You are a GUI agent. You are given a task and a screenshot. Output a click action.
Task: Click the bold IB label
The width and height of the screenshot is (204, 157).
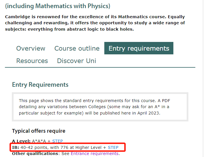coord(16,147)
